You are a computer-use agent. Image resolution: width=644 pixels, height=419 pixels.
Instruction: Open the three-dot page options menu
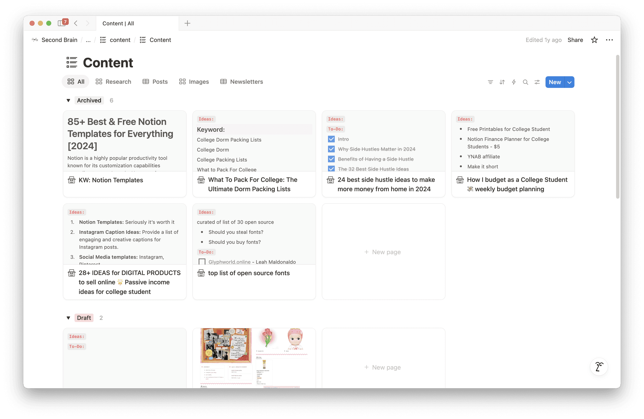[x=609, y=40]
